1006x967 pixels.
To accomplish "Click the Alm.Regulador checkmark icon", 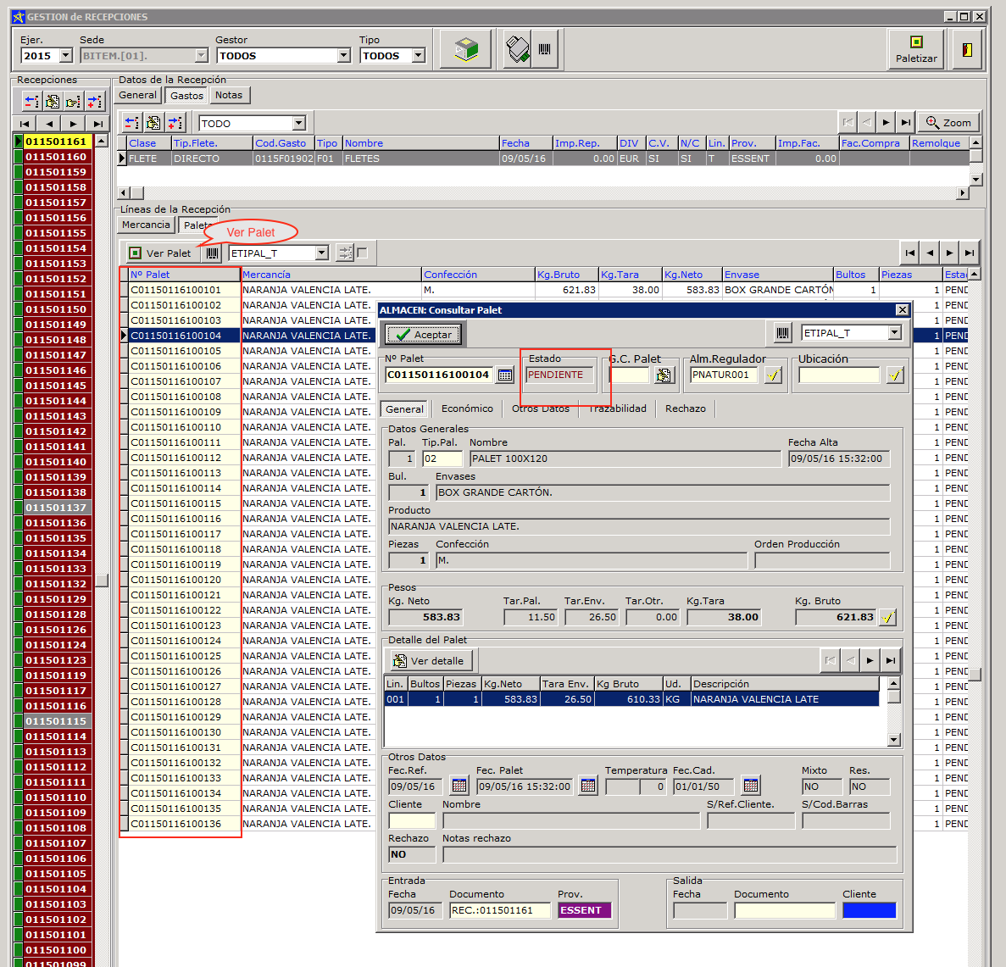I will click(772, 375).
